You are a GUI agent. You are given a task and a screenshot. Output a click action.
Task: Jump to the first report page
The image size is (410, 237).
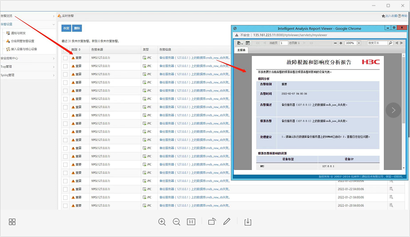point(258,43)
